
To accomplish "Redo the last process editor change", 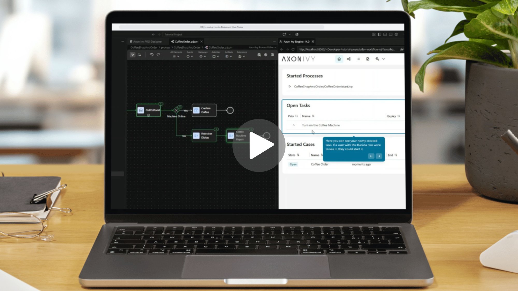I will coord(158,55).
